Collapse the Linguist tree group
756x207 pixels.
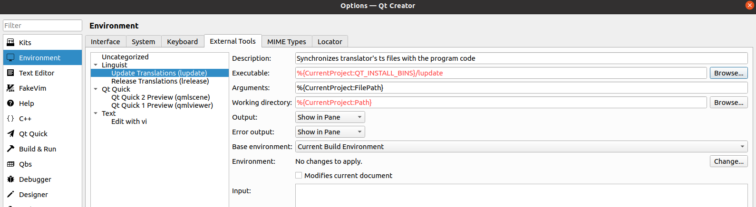click(x=96, y=65)
